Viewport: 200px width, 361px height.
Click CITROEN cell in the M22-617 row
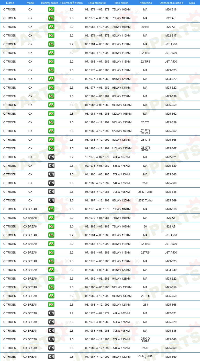click(x=10, y=35)
